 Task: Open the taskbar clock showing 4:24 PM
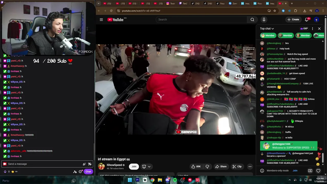[x=319, y=180]
